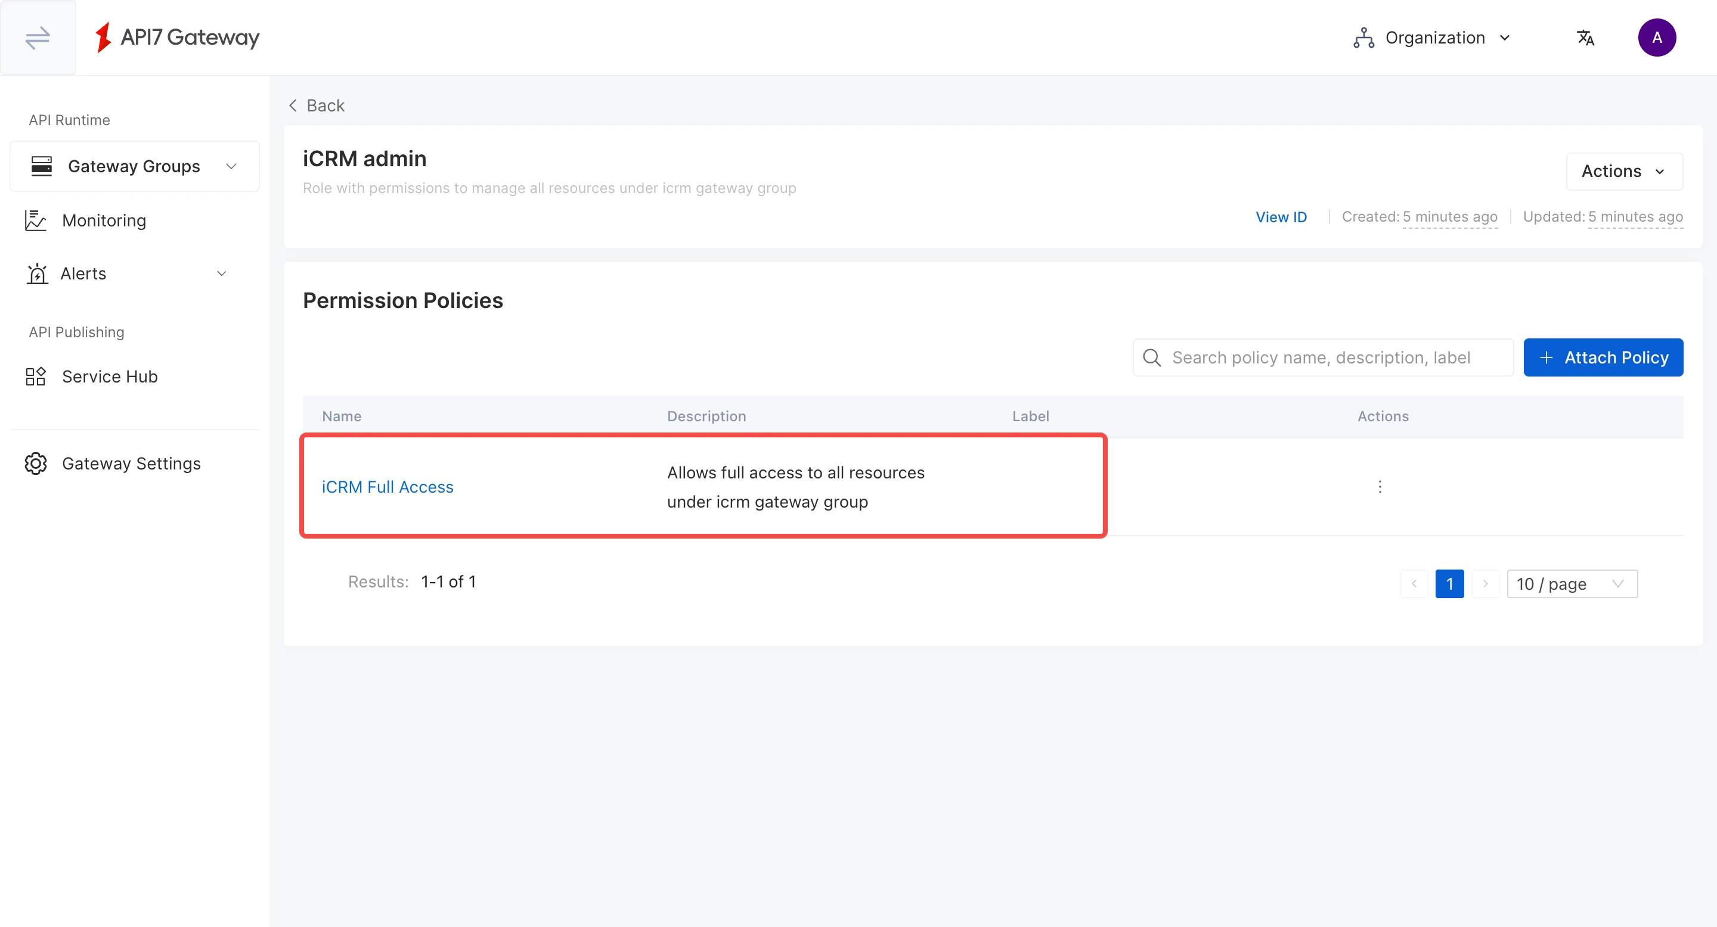
Task: Click the Alerts siren icon
Action: pos(38,273)
